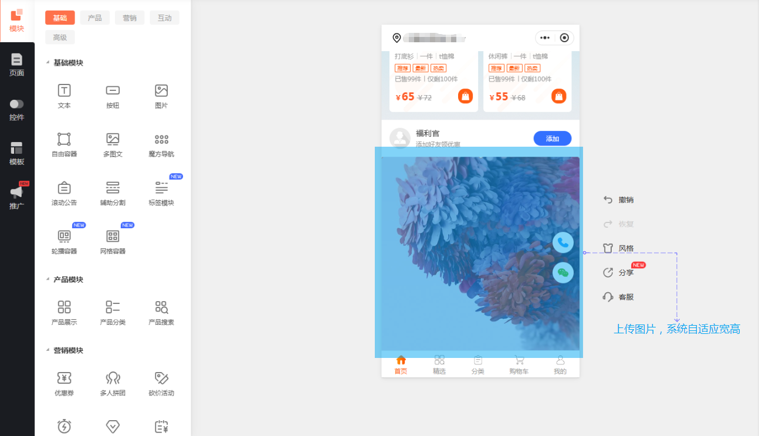The image size is (759, 436).
Task: Collapse the 产品模块 section triangle
Action: [48, 279]
